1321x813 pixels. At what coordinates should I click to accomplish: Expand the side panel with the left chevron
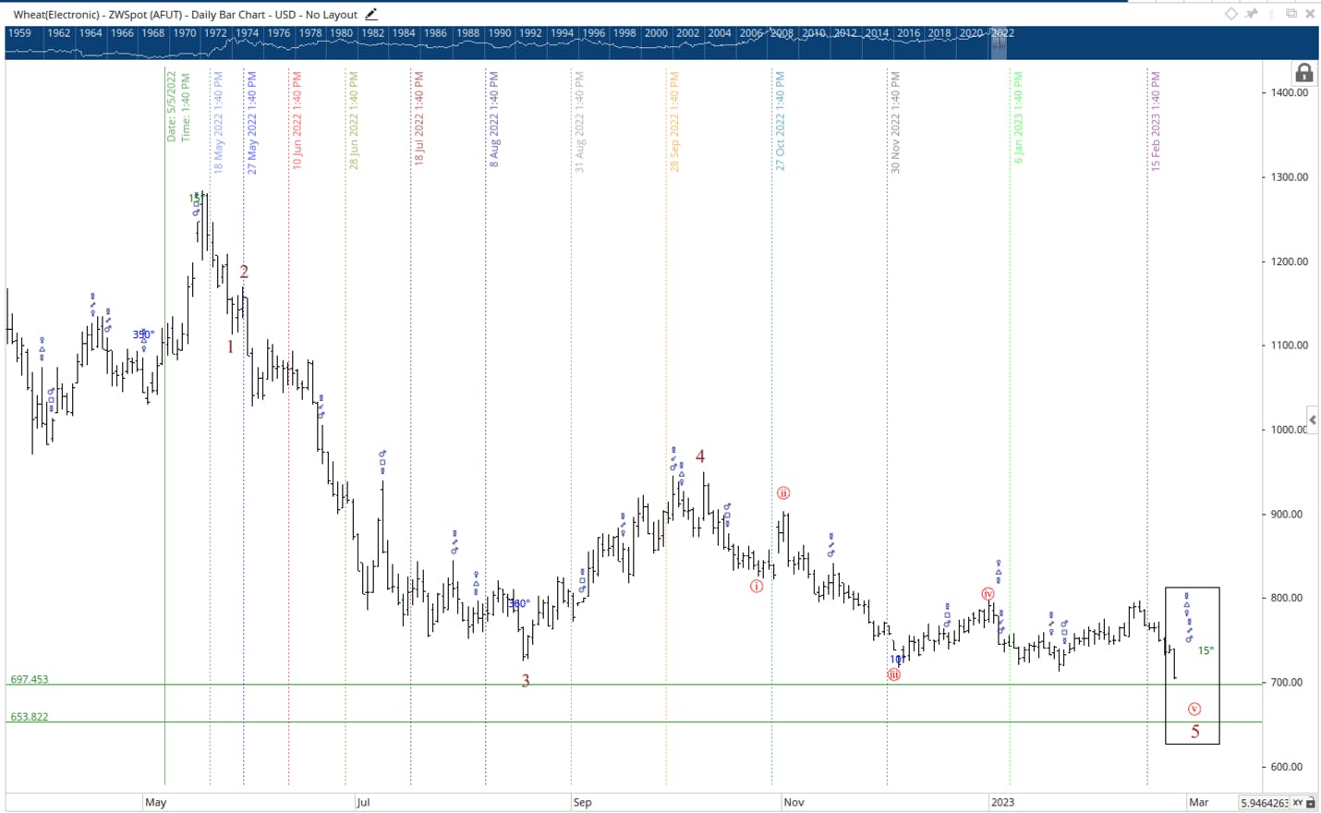click(x=1312, y=419)
